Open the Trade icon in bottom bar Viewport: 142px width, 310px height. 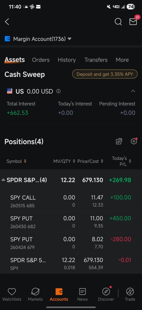(130, 294)
